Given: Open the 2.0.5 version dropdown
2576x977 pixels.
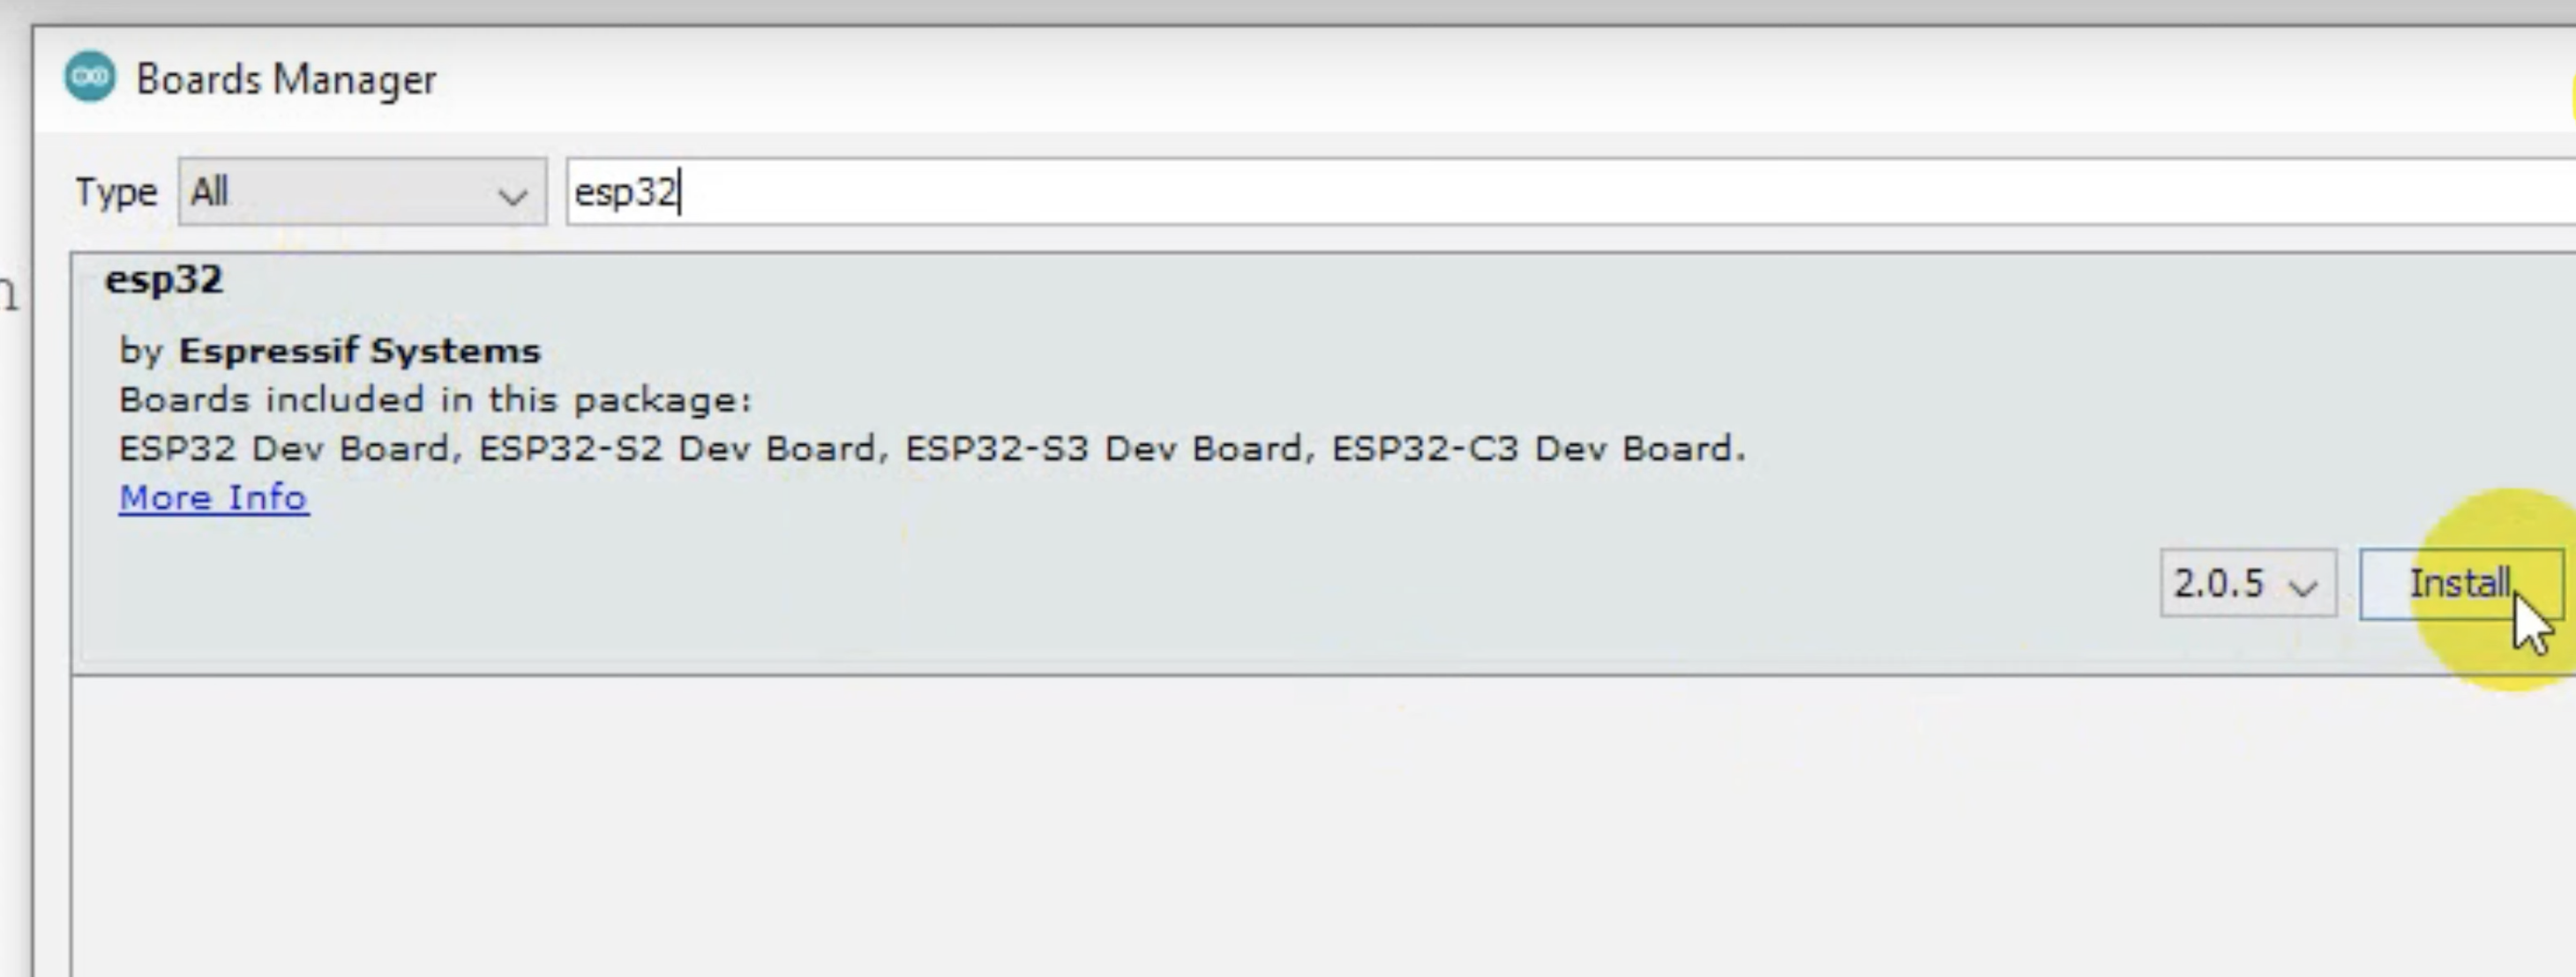Looking at the screenshot, I should 2248,583.
